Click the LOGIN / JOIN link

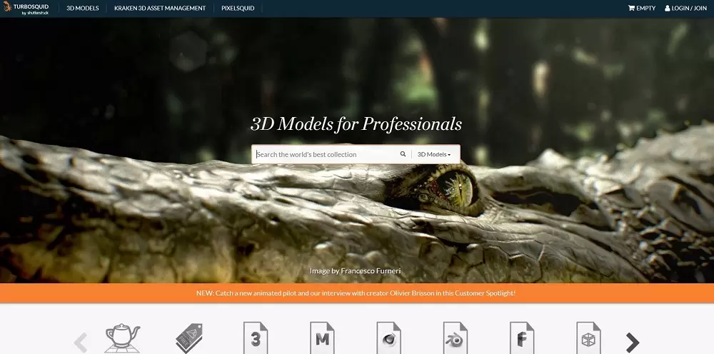coord(685,8)
